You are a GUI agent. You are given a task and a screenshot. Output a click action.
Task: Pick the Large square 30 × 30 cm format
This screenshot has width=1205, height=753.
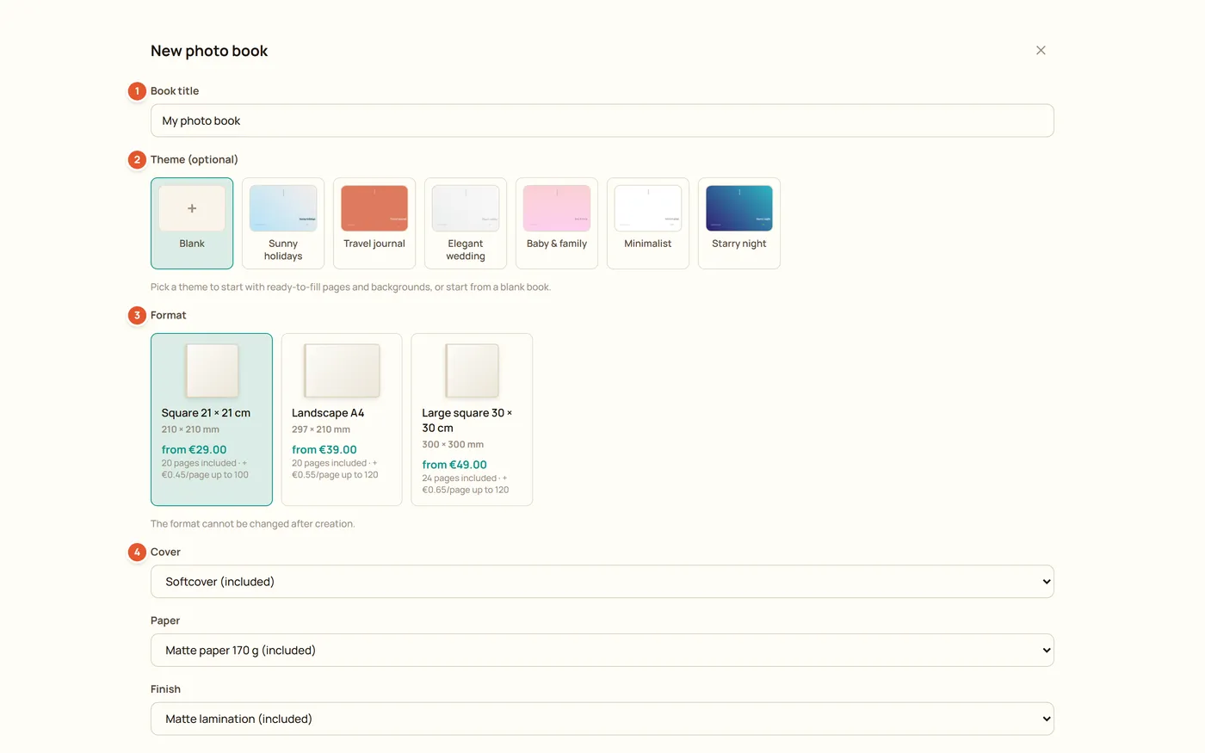coord(472,420)
